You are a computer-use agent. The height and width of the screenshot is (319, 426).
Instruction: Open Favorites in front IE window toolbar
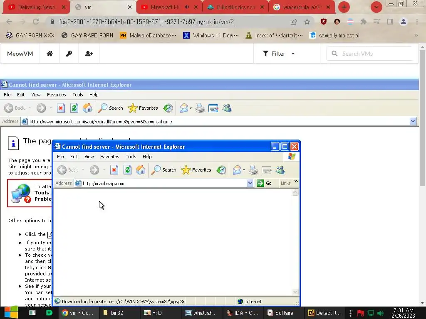(196, 170)
